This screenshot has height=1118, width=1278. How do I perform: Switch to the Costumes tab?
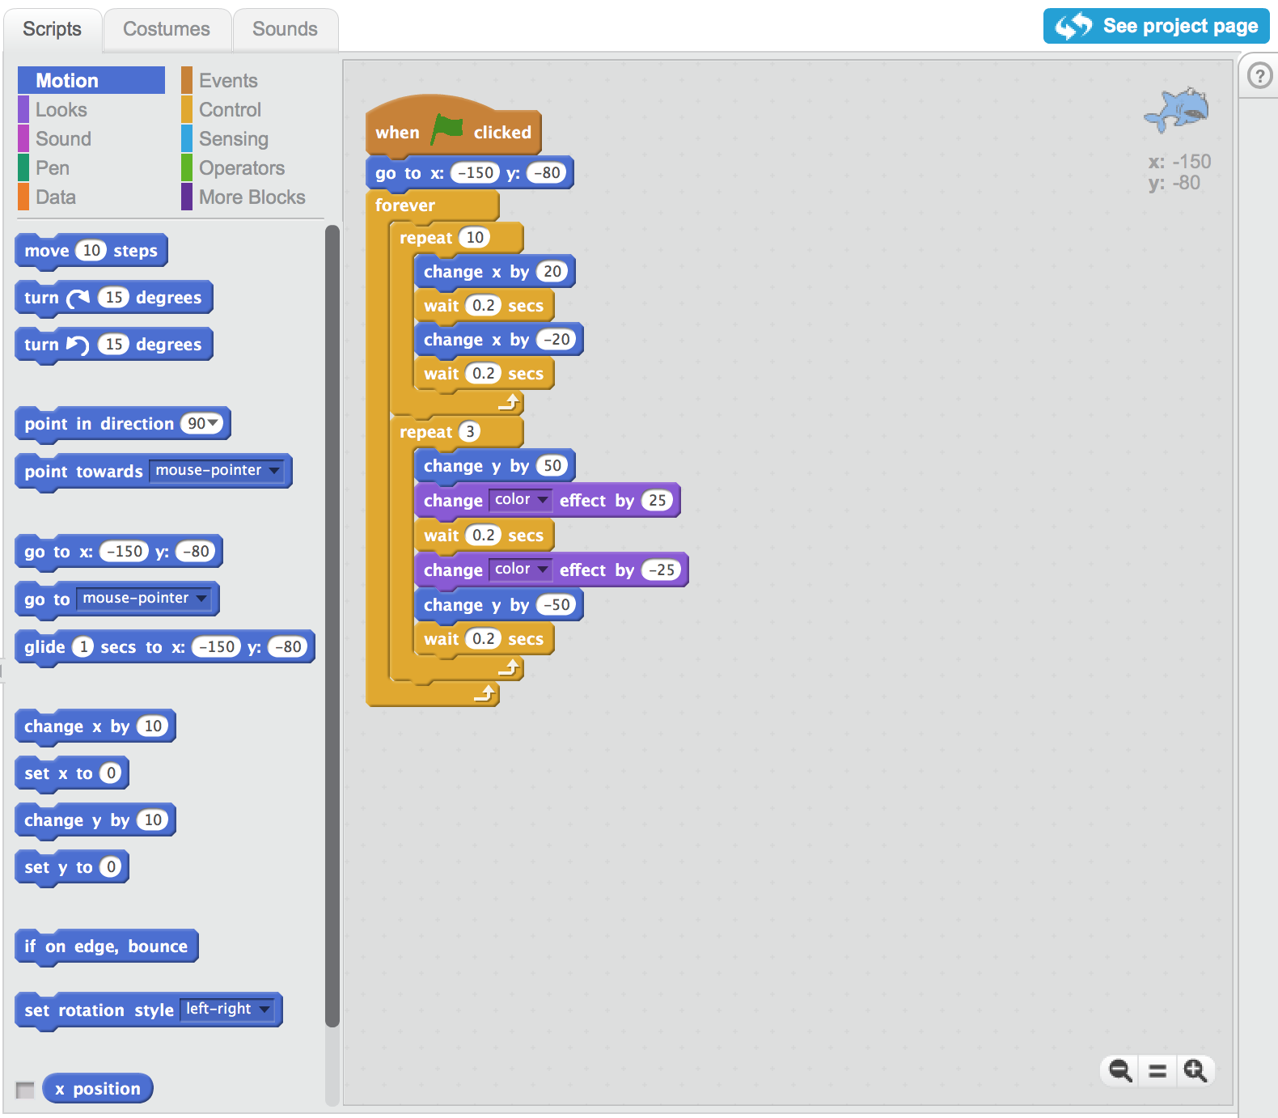click(167, 29)
